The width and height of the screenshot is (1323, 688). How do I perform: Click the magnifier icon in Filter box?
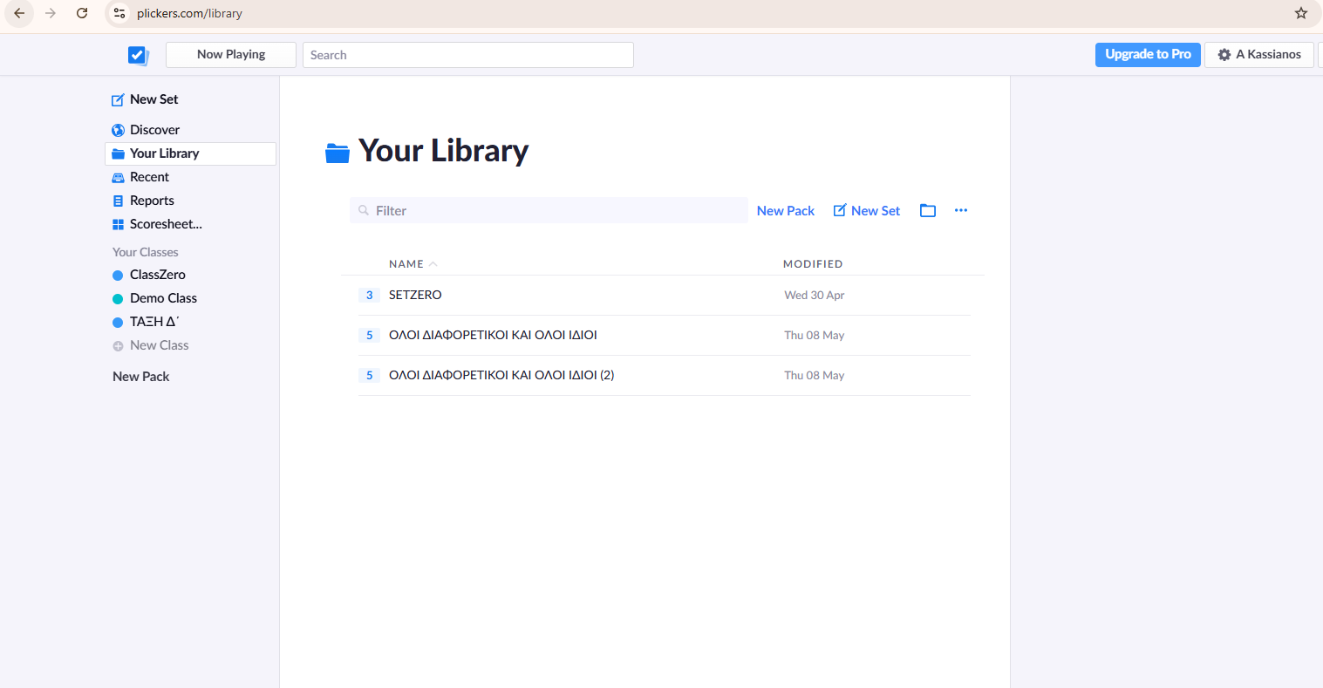(364, 211)
